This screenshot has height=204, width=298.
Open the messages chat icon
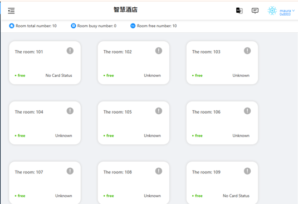pyautogui.click(x=255, y=11)
